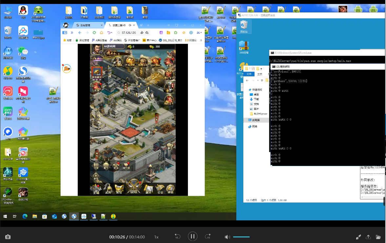Screen dimensions: 386x243
Task: Click the player avatar portrait in game
Action: click(96, 49)
